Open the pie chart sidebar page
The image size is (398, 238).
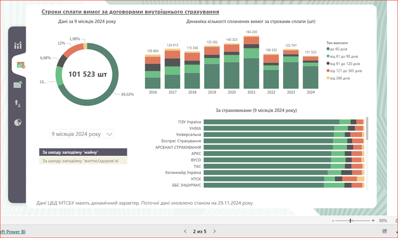pos(18,123)
